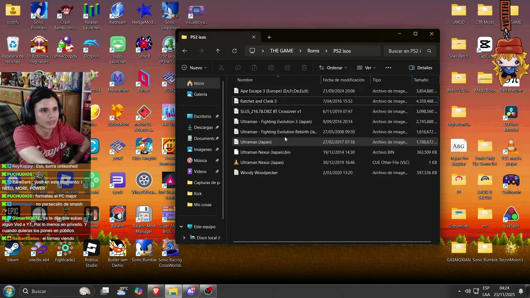
Task: Open Descargas in the navigation pane
Action: 203,127
